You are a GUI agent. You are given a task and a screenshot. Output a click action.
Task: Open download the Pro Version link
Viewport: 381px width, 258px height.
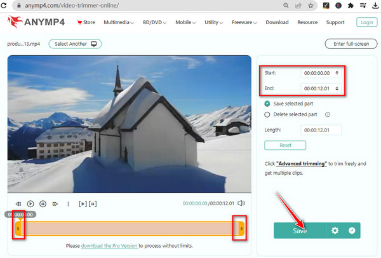click(109, 246)
